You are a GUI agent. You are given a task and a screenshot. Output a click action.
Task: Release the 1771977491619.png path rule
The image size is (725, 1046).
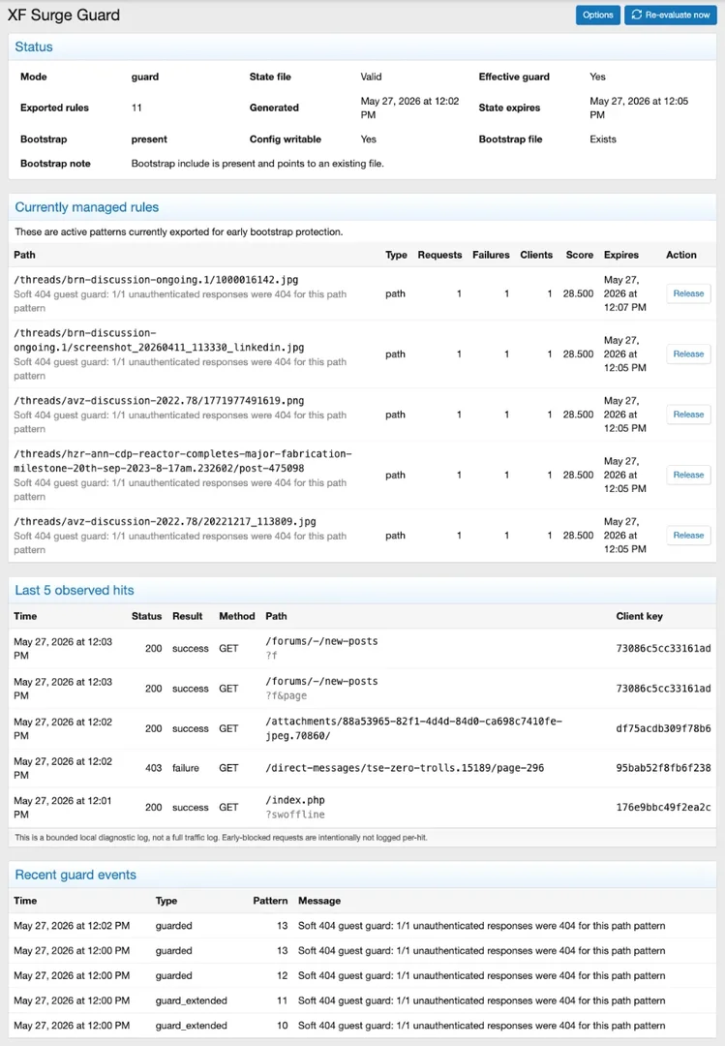tap(688, 415)
